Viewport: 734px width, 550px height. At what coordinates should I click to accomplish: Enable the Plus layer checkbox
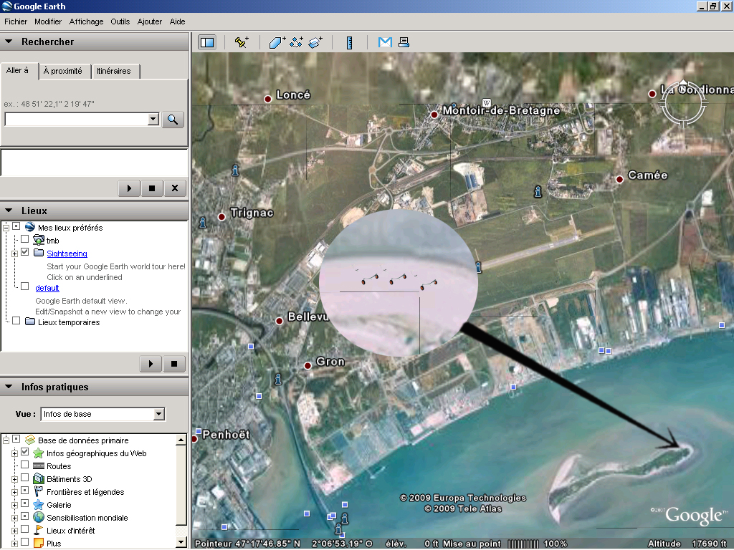click(x=25, y=543)
